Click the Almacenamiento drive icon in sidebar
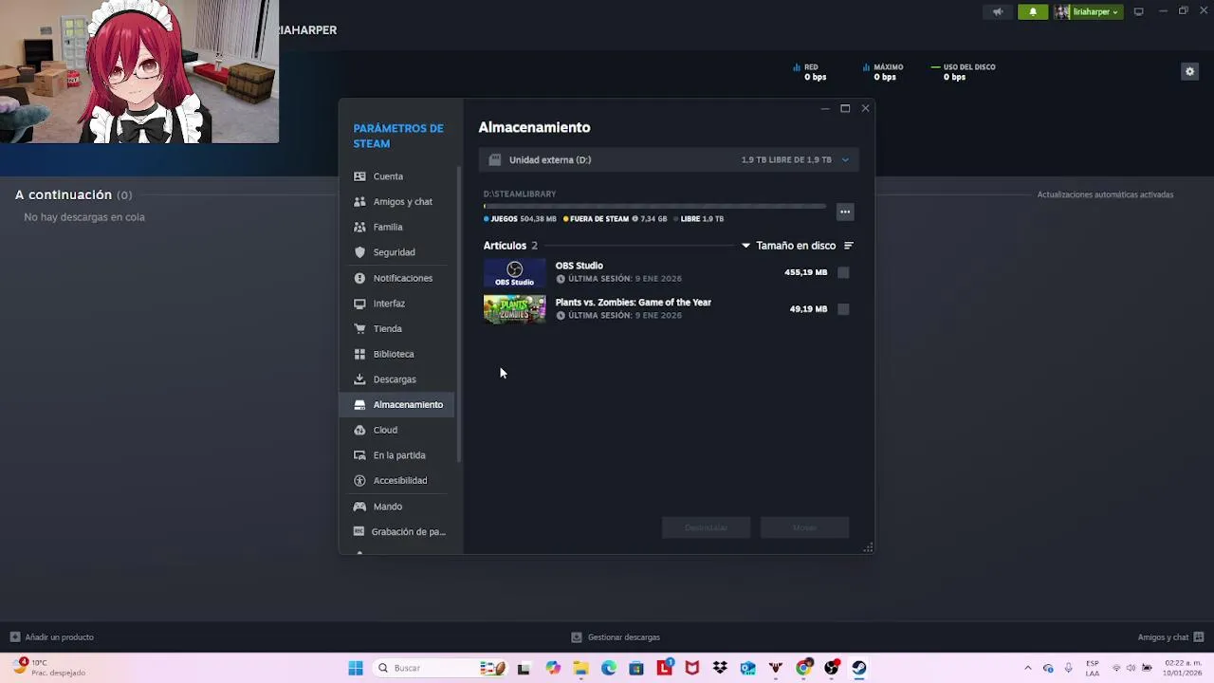Viewport: 1214px width, 683px height. 359,405
